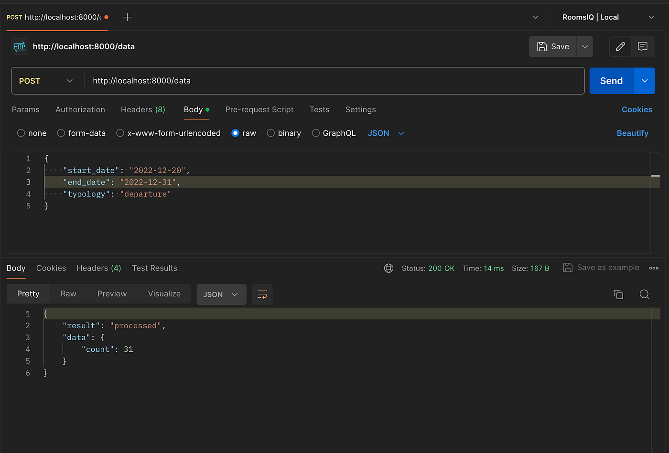Open the comments speech bubble icon
The width and height of the screenshot is (669, 453).
[643, 46]
